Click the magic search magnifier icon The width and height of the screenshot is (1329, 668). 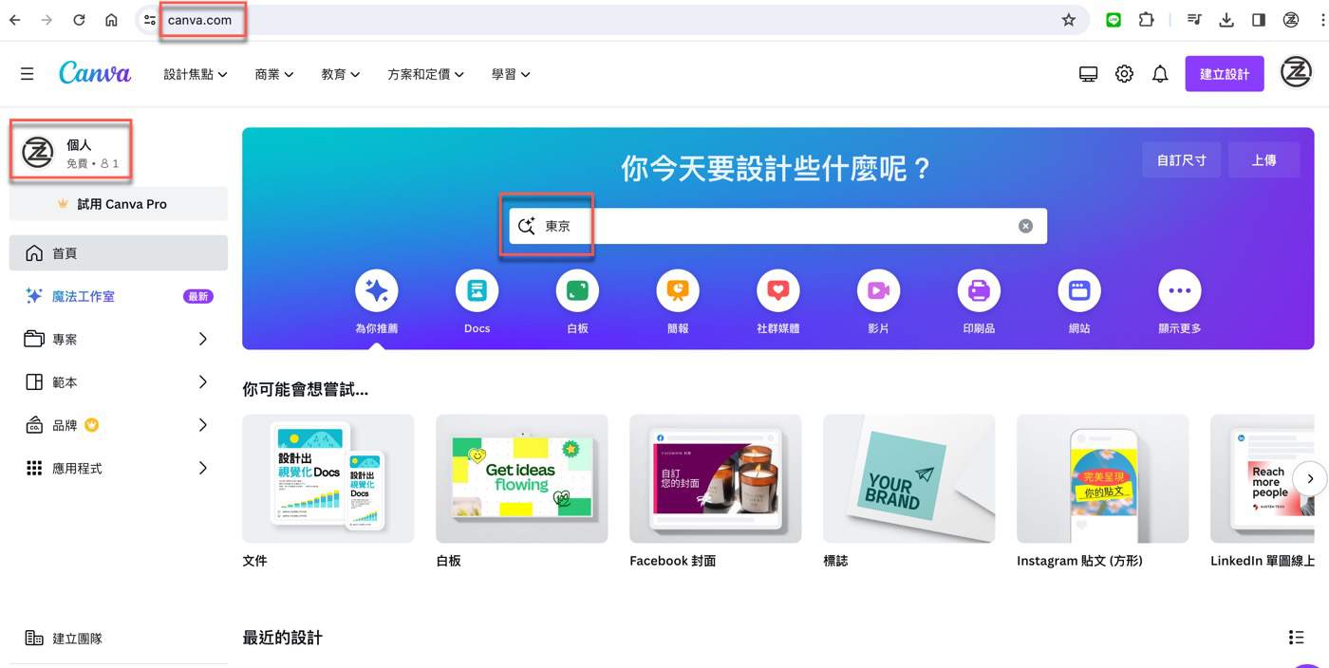tap(527, 226)
